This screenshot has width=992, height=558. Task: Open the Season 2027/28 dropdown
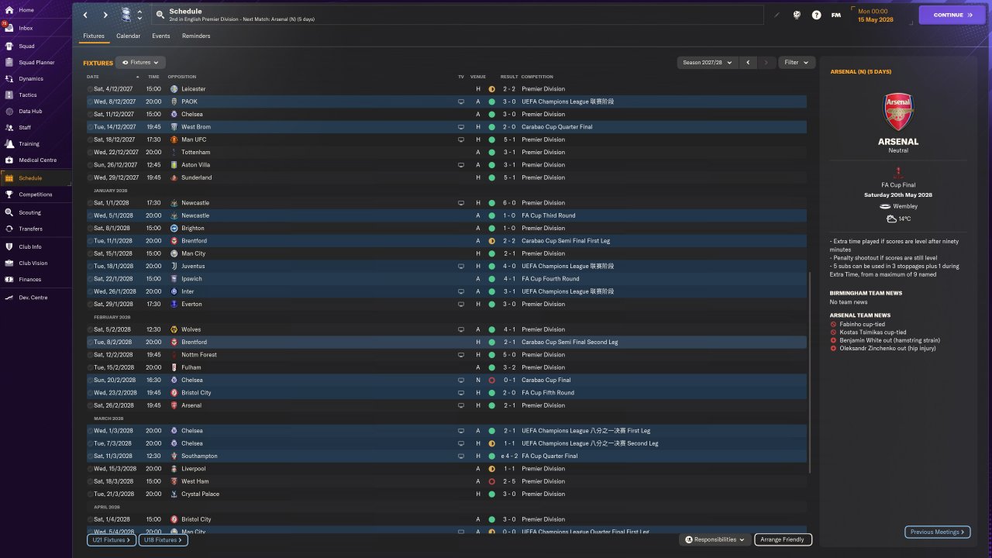(x=707, y=62)
